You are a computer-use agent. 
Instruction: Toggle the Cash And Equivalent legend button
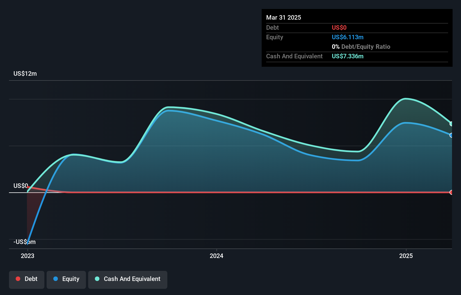[x=128, y=280]
